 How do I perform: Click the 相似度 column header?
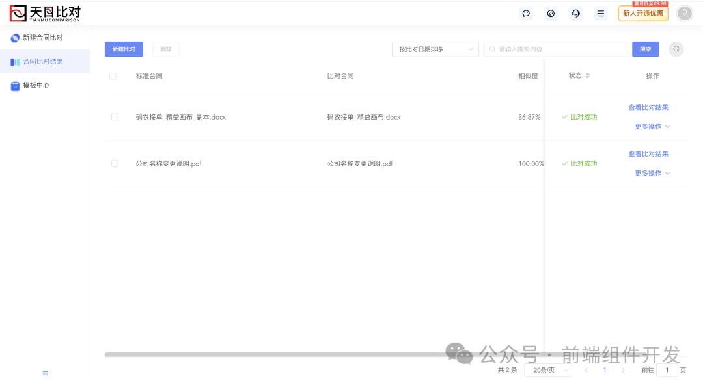(528, 76)
